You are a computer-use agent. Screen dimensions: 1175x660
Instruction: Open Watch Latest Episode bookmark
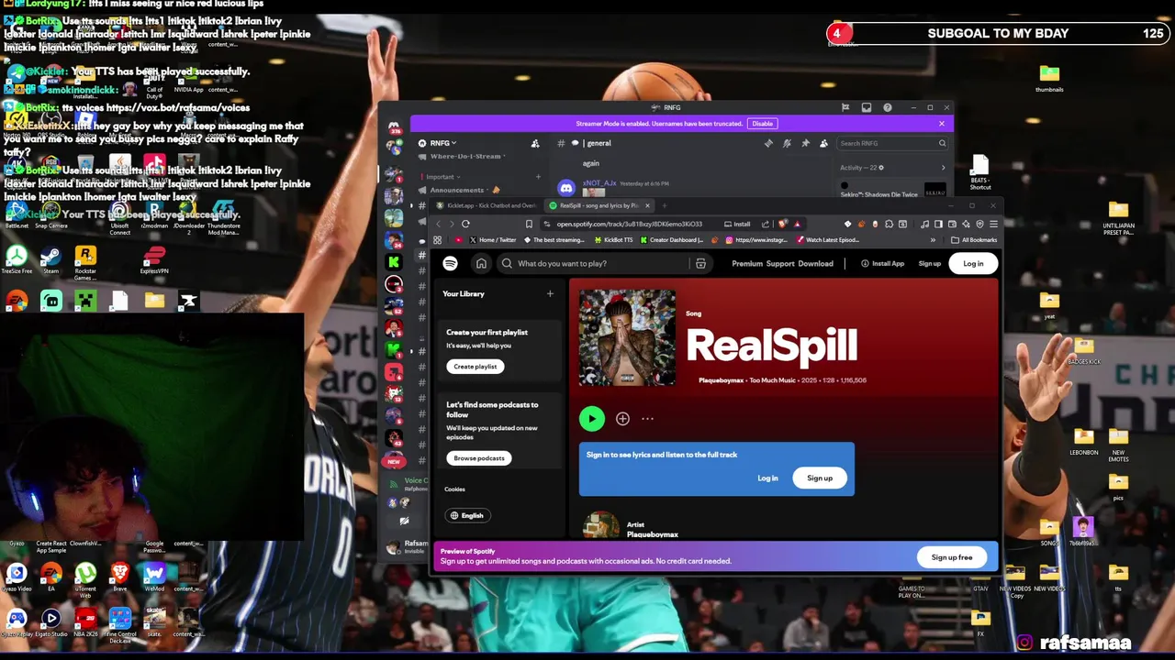click(828, 240)
